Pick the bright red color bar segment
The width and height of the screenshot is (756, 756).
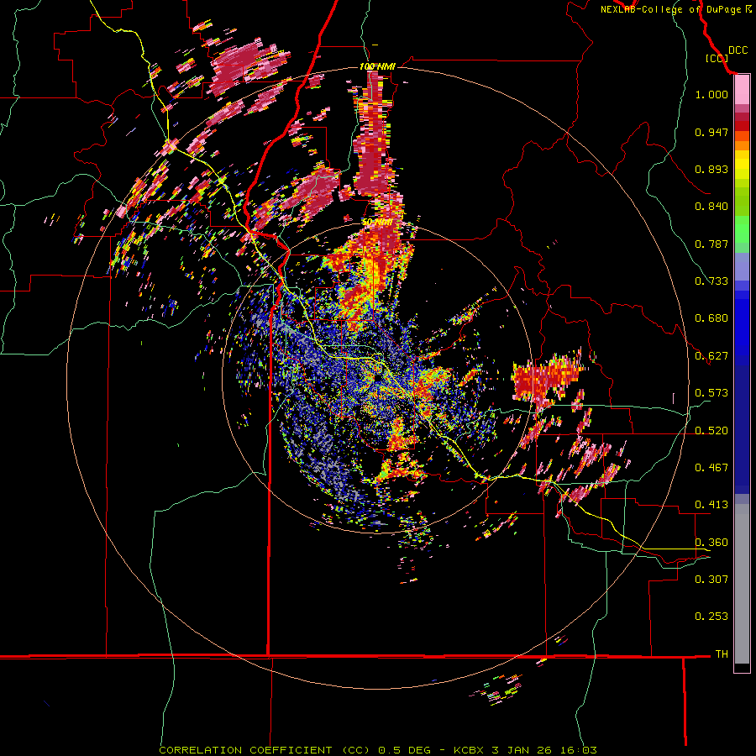point(742,126)
